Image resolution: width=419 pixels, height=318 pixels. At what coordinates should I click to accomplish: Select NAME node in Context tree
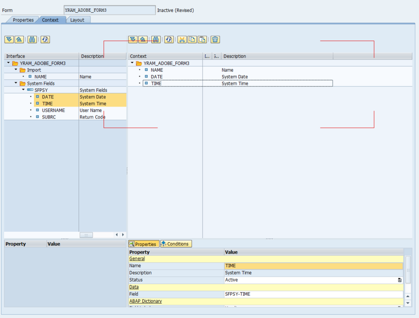[157, 70]
